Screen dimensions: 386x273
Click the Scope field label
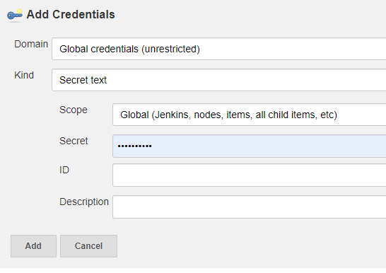click(x=74, y=110)
